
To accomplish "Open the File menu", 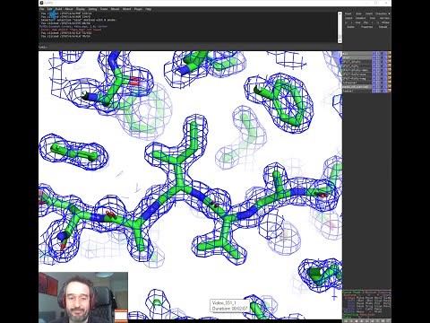I will 42,9.
